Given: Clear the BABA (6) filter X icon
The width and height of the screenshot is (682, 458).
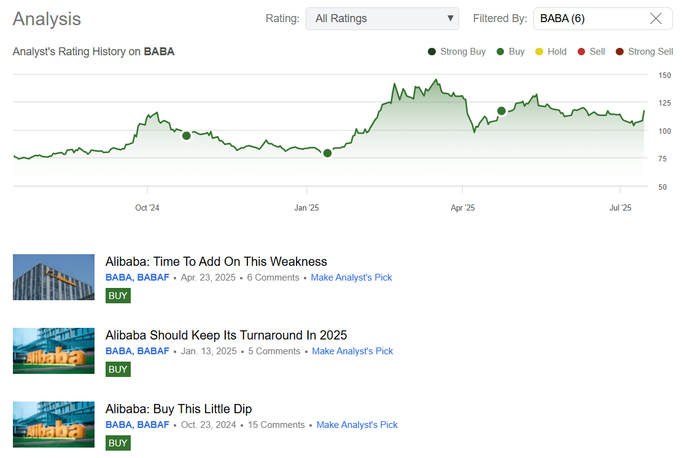Looking at the screenshot, I should click(x=656, y=18).
